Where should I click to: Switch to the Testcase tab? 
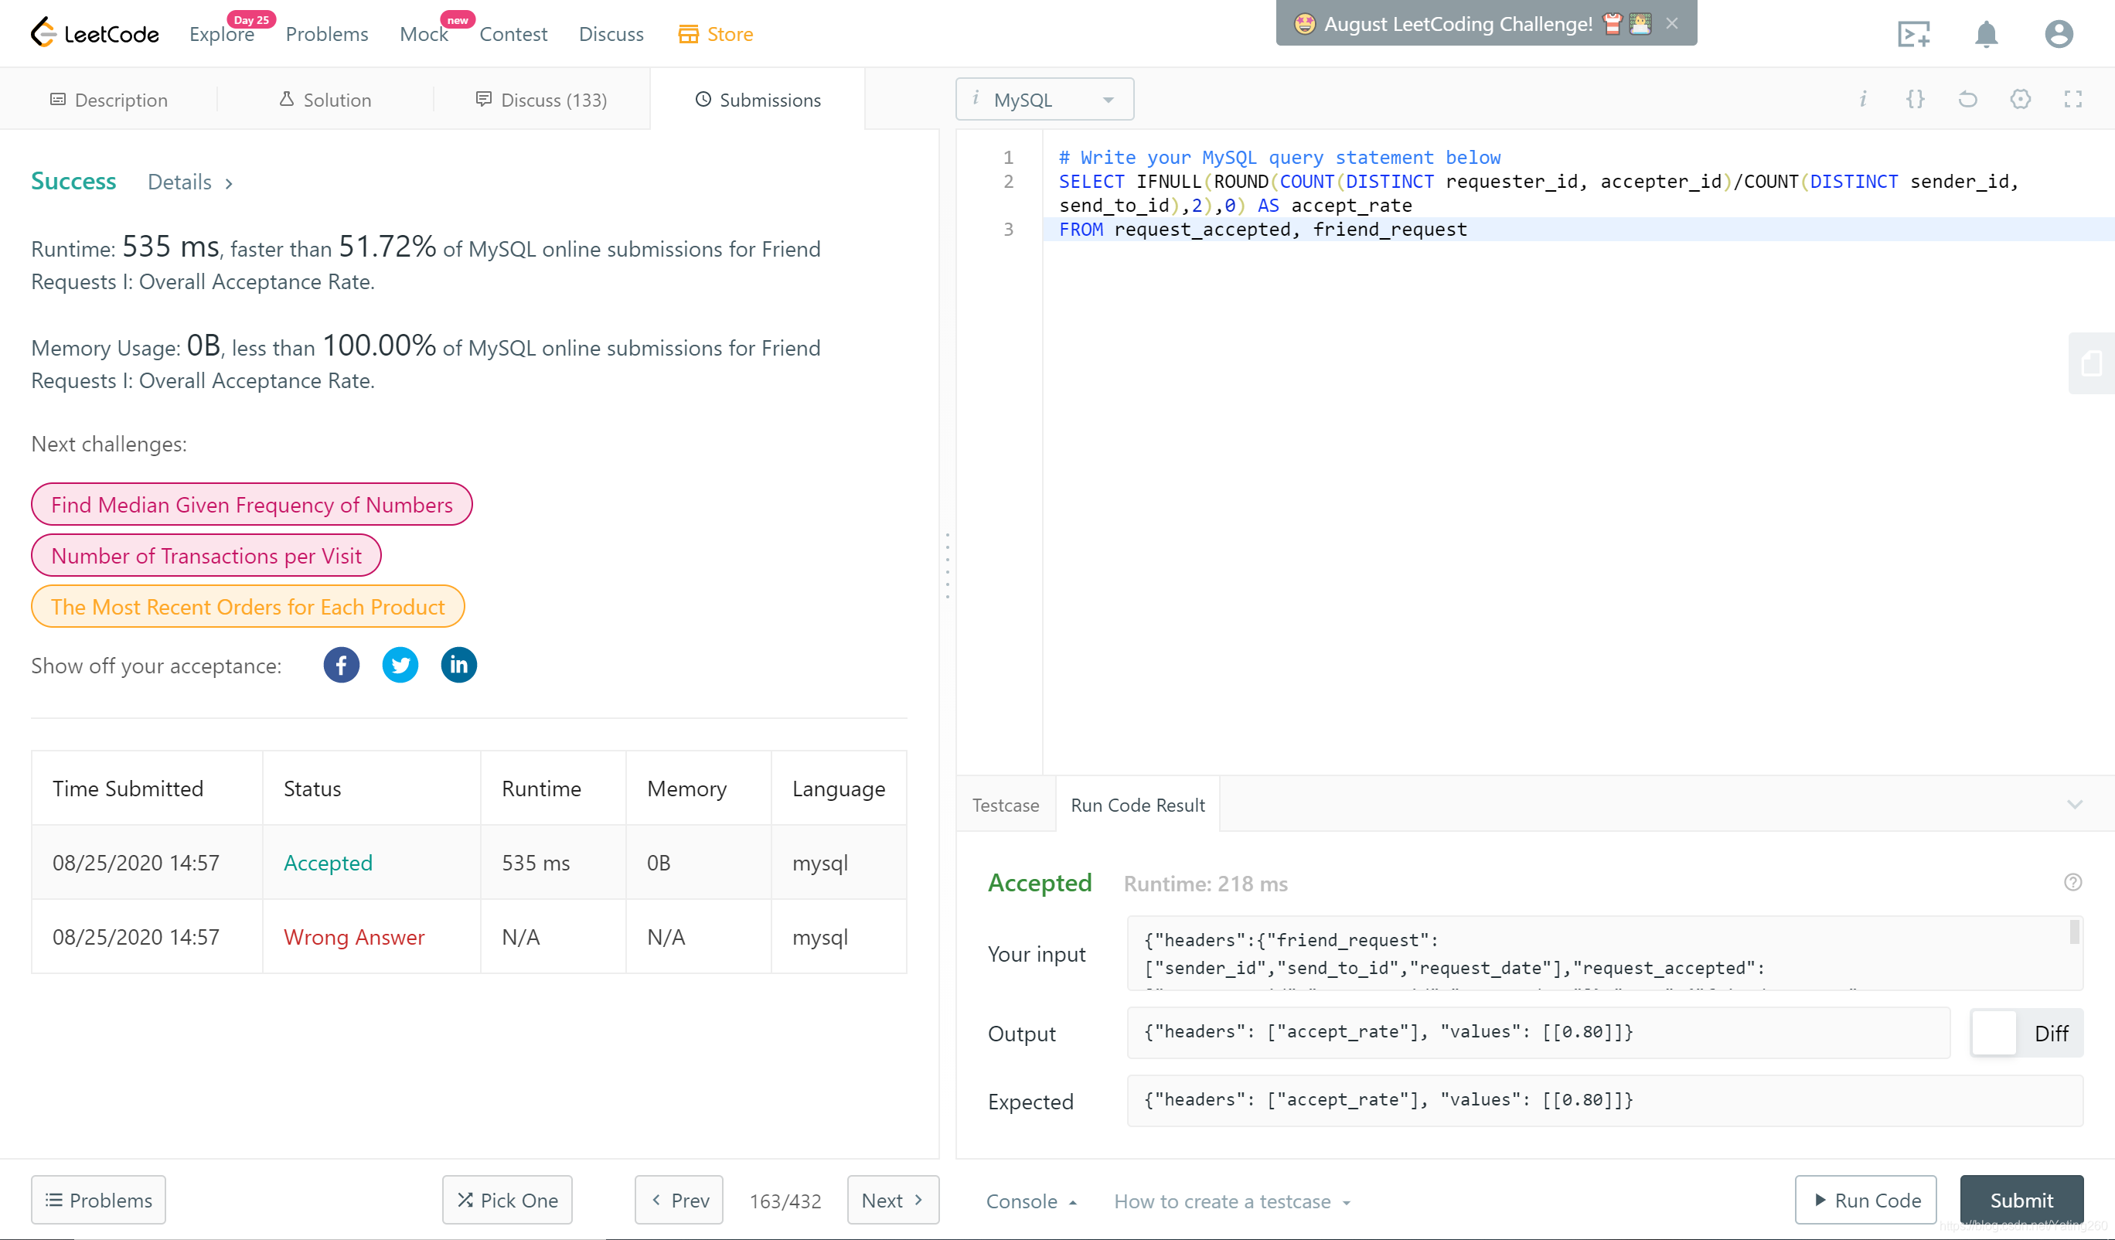point(1005,804)
